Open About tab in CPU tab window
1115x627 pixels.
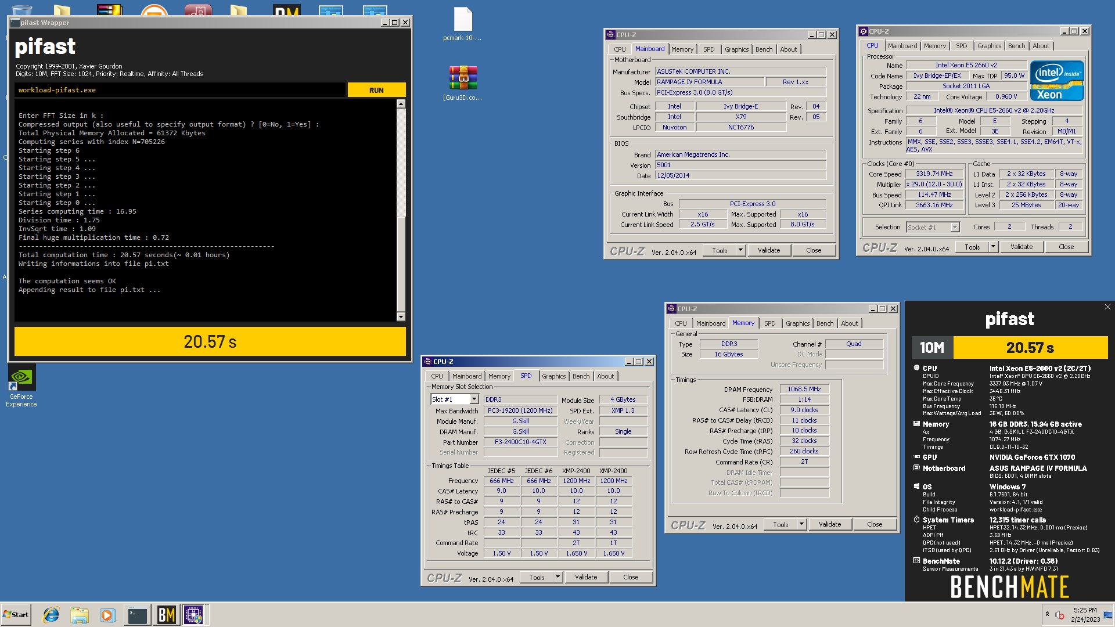[1041, 46]
